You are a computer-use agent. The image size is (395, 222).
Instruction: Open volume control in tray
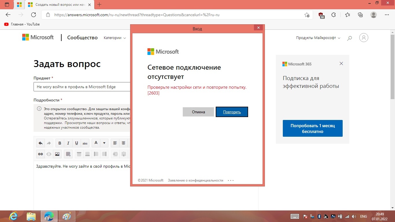pos(354,216)
